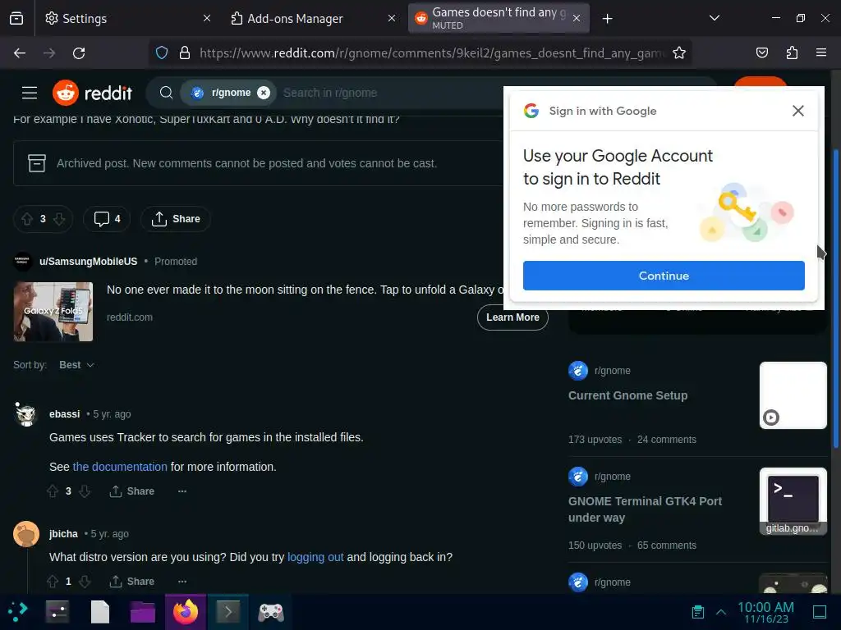Image resolution: width=841 pixels, height=630 pixels.
Task: Open the 10:00 AM clock calendar
Action: [x=766, y=612]
